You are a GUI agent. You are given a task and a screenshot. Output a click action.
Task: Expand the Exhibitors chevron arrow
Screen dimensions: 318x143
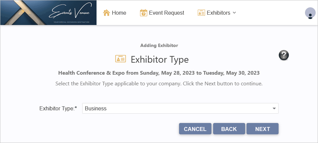pos(234,13)
